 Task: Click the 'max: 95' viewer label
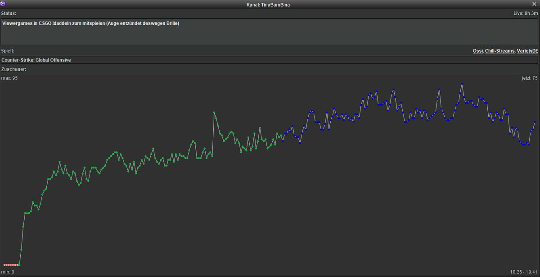point(9,78)
